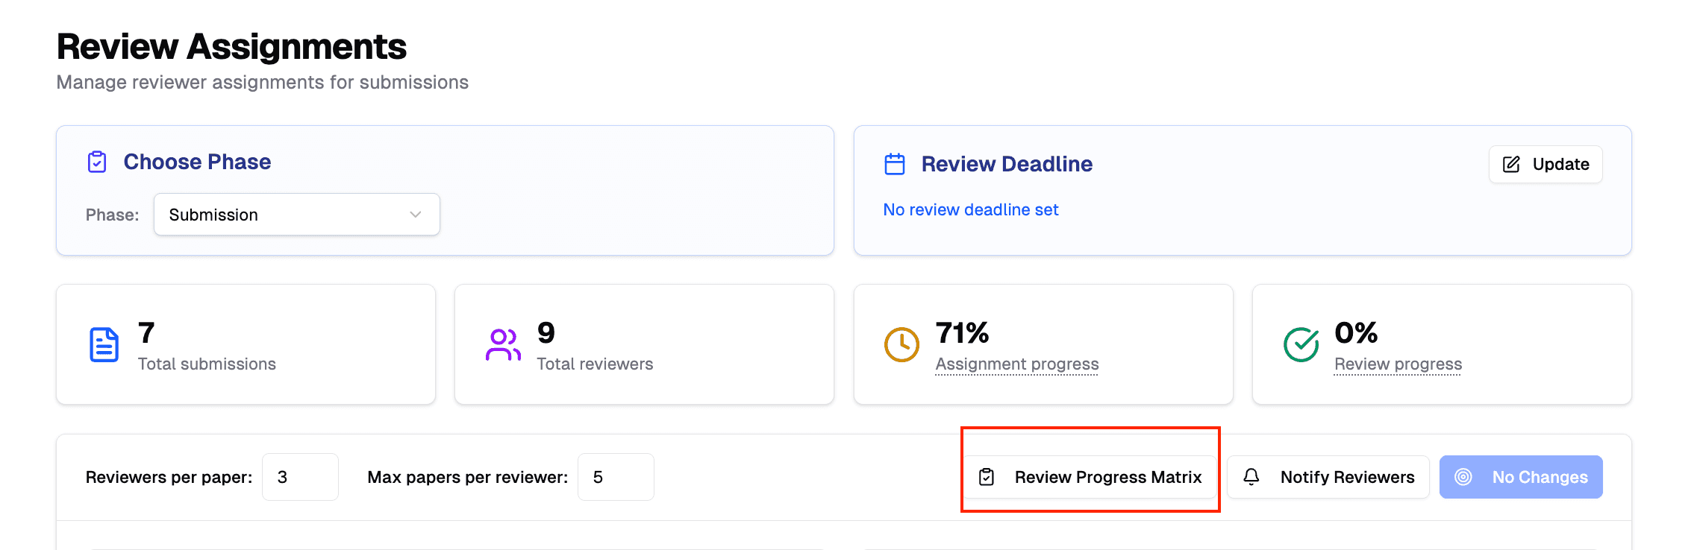Click the clipboard icon beside Choose Phase
This screenshot has height=550, width=1697.
coord(97,161)
